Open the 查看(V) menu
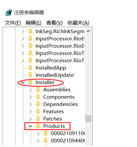The width and height of the screenshot is (137, 147). (x=55, y=23)
